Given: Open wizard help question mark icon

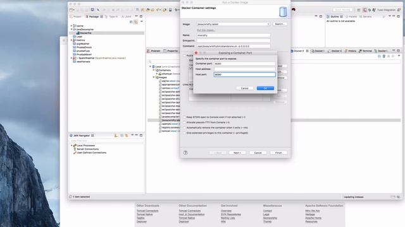Looking at the screenshot, I should click(x=185, y=153).
